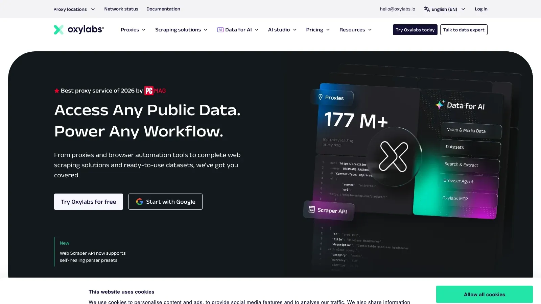Click the sparkle icon beside Data for AI card title

440,104
